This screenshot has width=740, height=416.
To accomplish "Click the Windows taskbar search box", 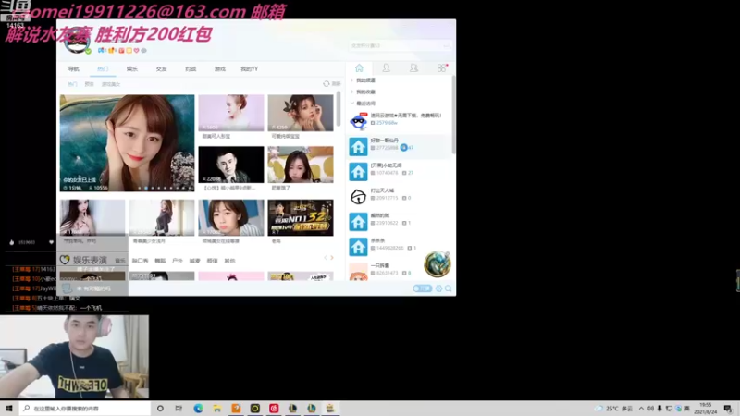I will pos(85,408).
